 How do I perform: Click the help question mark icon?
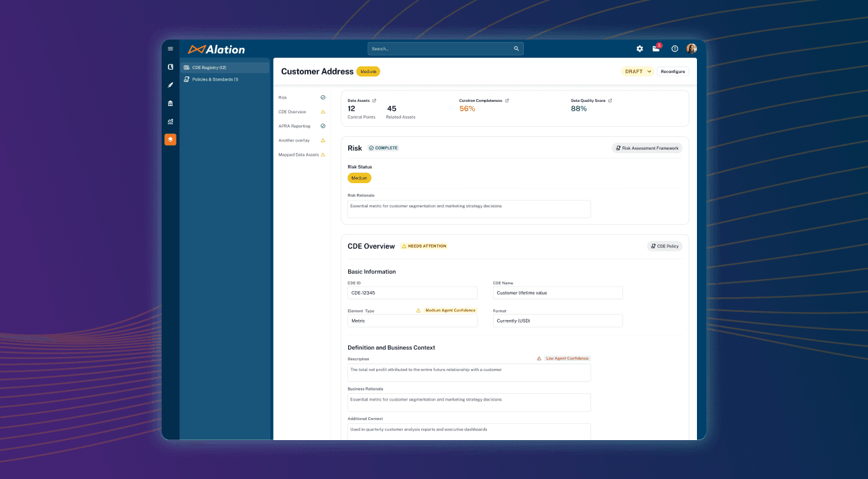[x=675, y=48]
